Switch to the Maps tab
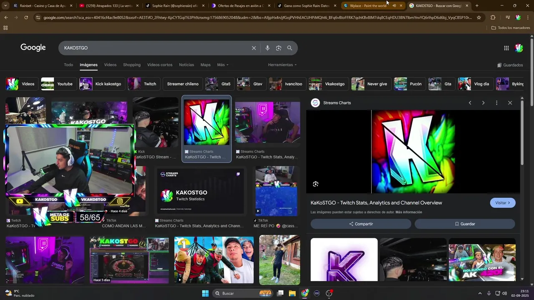The height and width of the screenshot is (300, 534). [206, 65]
